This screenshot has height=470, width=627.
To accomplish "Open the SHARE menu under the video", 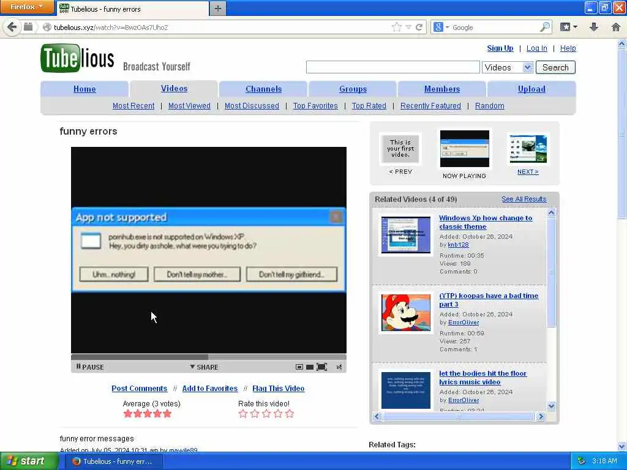I will 205,367.
